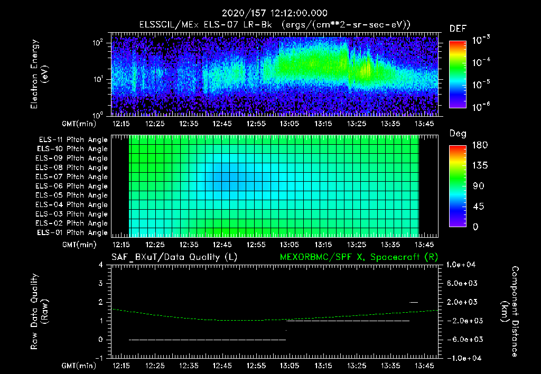The width and height of the screenshot is (541, 374).
Task: Select the ELSSCIL/MEx ELS-07 LR-Bk spectrogram title
Action: 275,25
